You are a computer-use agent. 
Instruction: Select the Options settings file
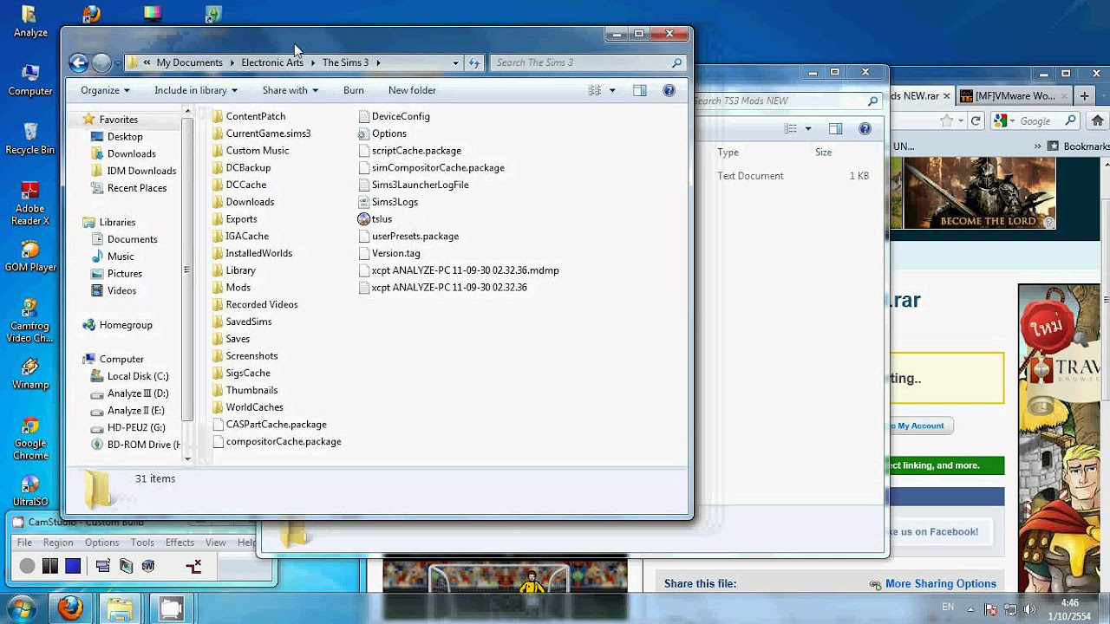pos(382,133)
